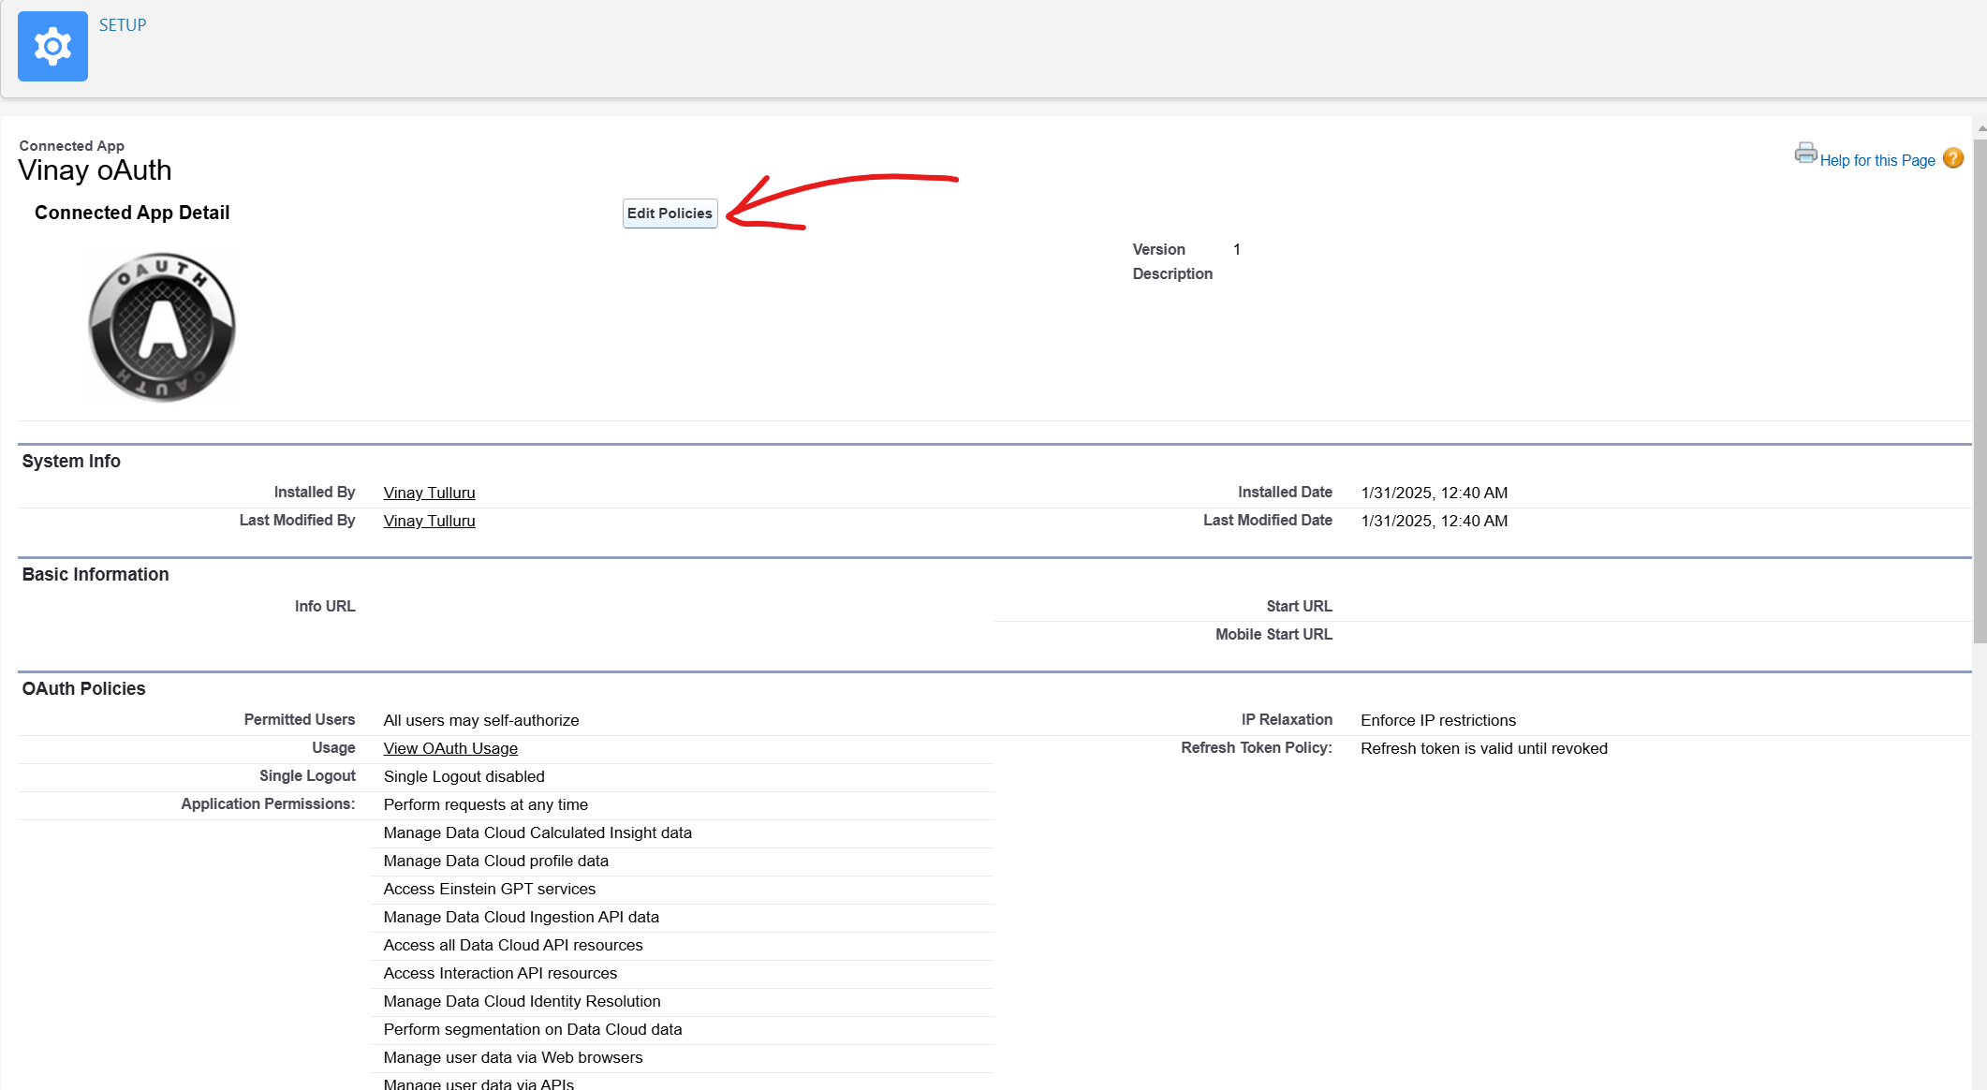Click 'Manage Data Cloud Ingestion API data'
The height and width of the screenshot is (1090, 1987).
(x=522, y=917)
